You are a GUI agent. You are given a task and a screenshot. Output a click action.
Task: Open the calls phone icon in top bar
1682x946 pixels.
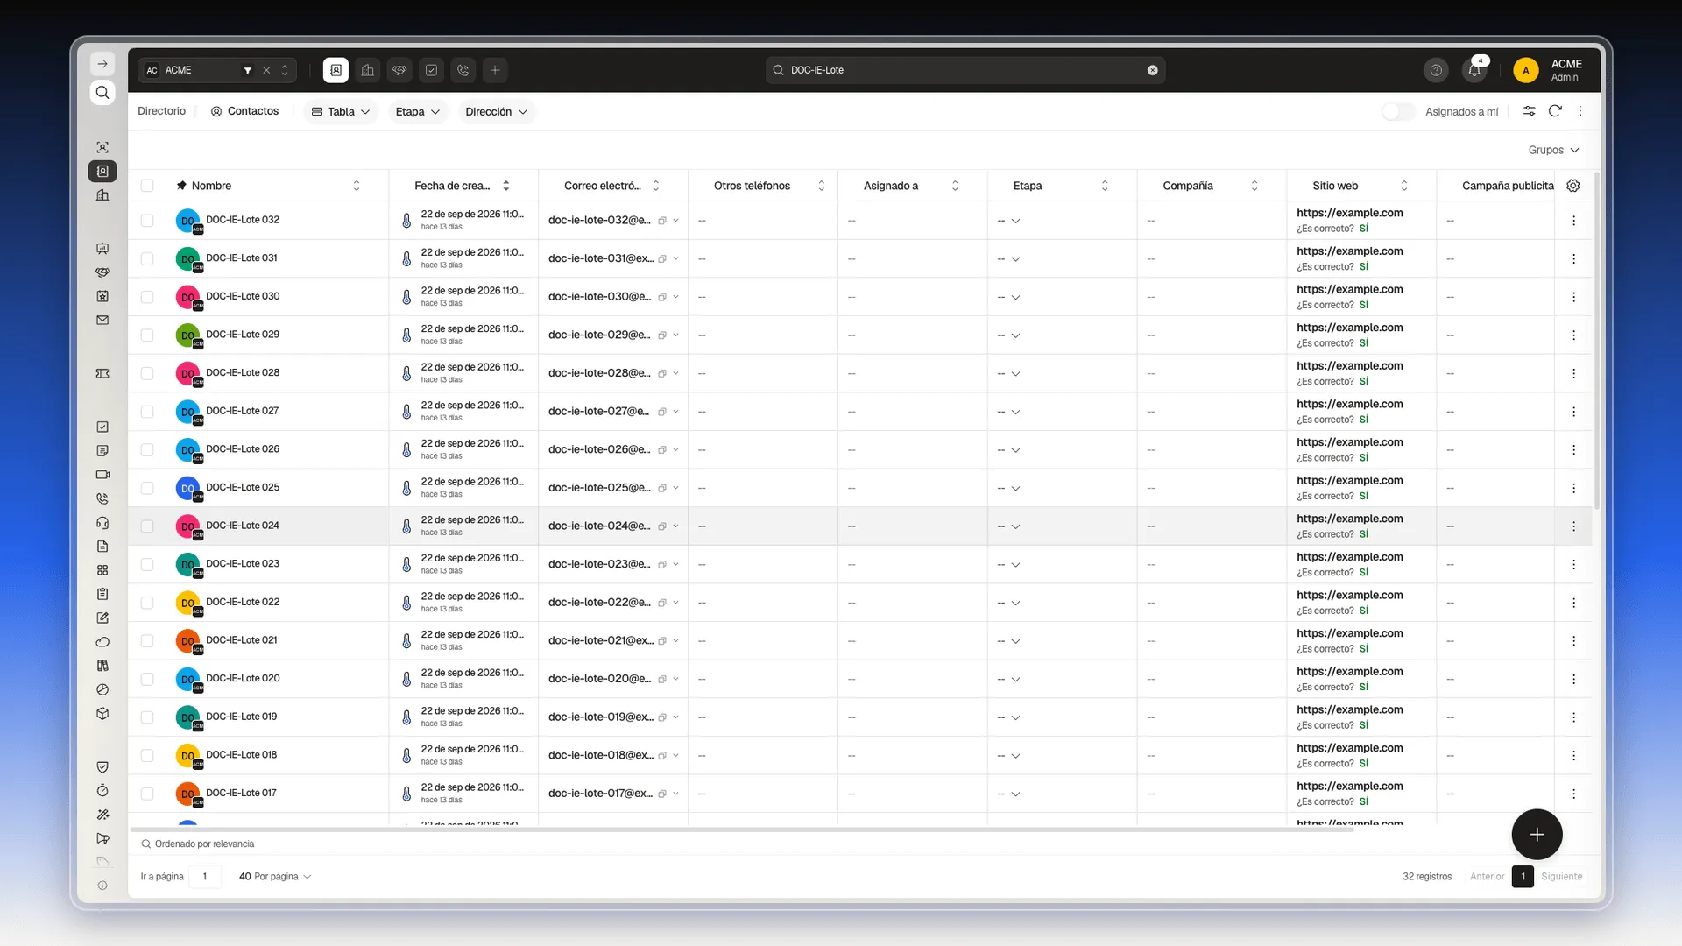point(463,70)
